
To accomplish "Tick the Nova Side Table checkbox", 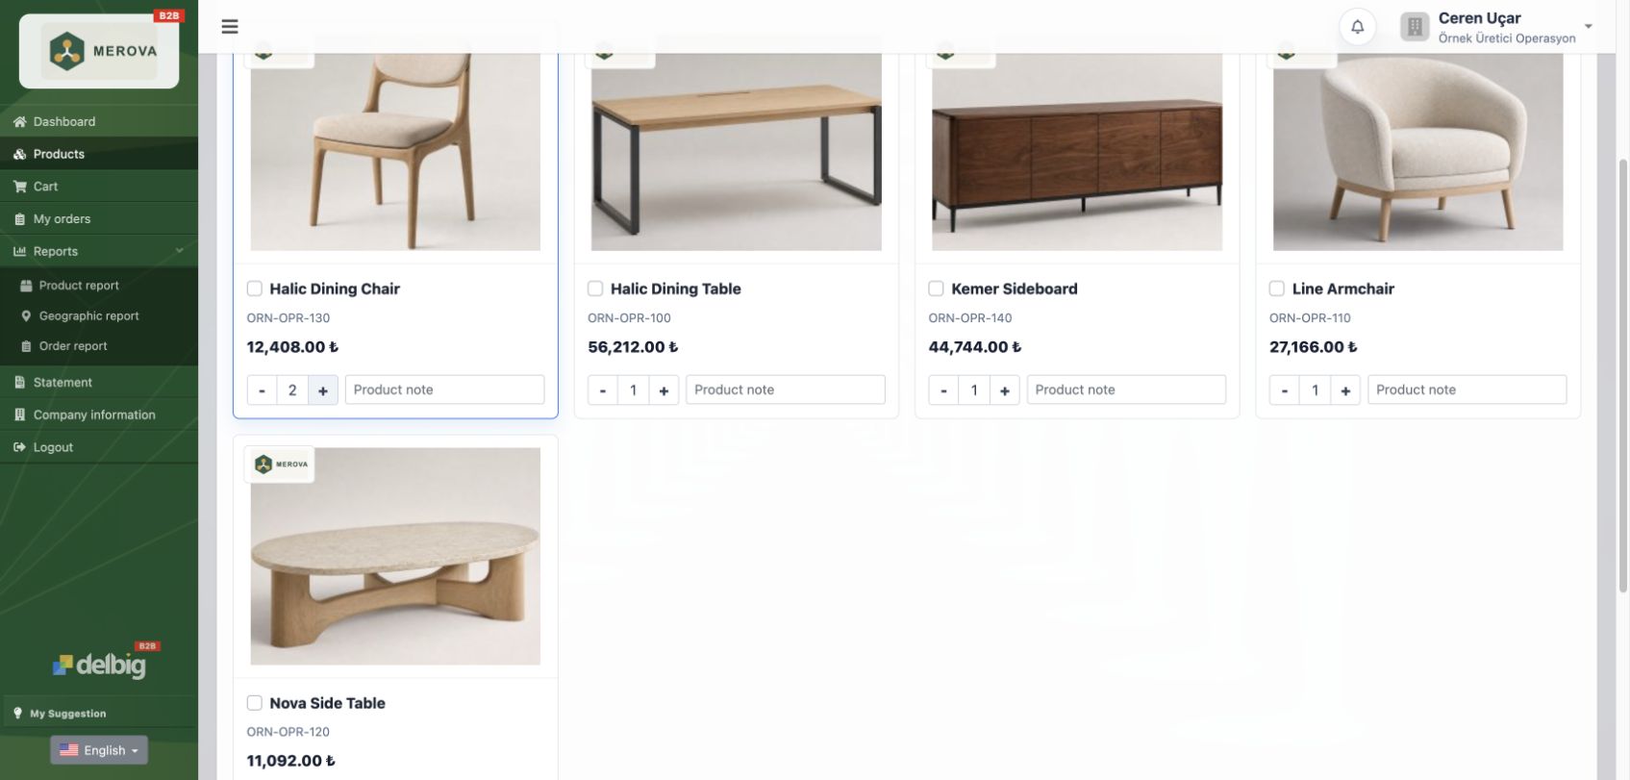I will tap(255, 703).
